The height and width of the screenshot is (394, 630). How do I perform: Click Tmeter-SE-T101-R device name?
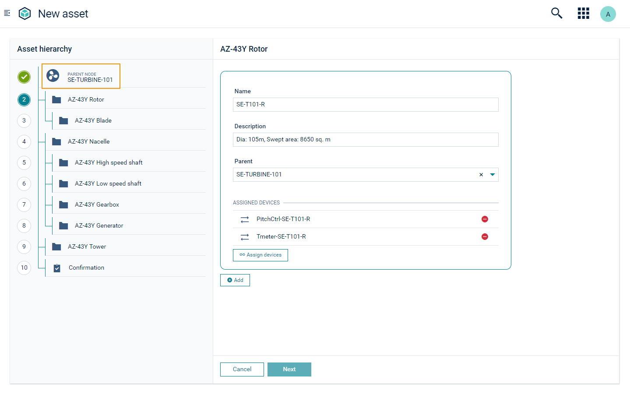pos(281,237)
